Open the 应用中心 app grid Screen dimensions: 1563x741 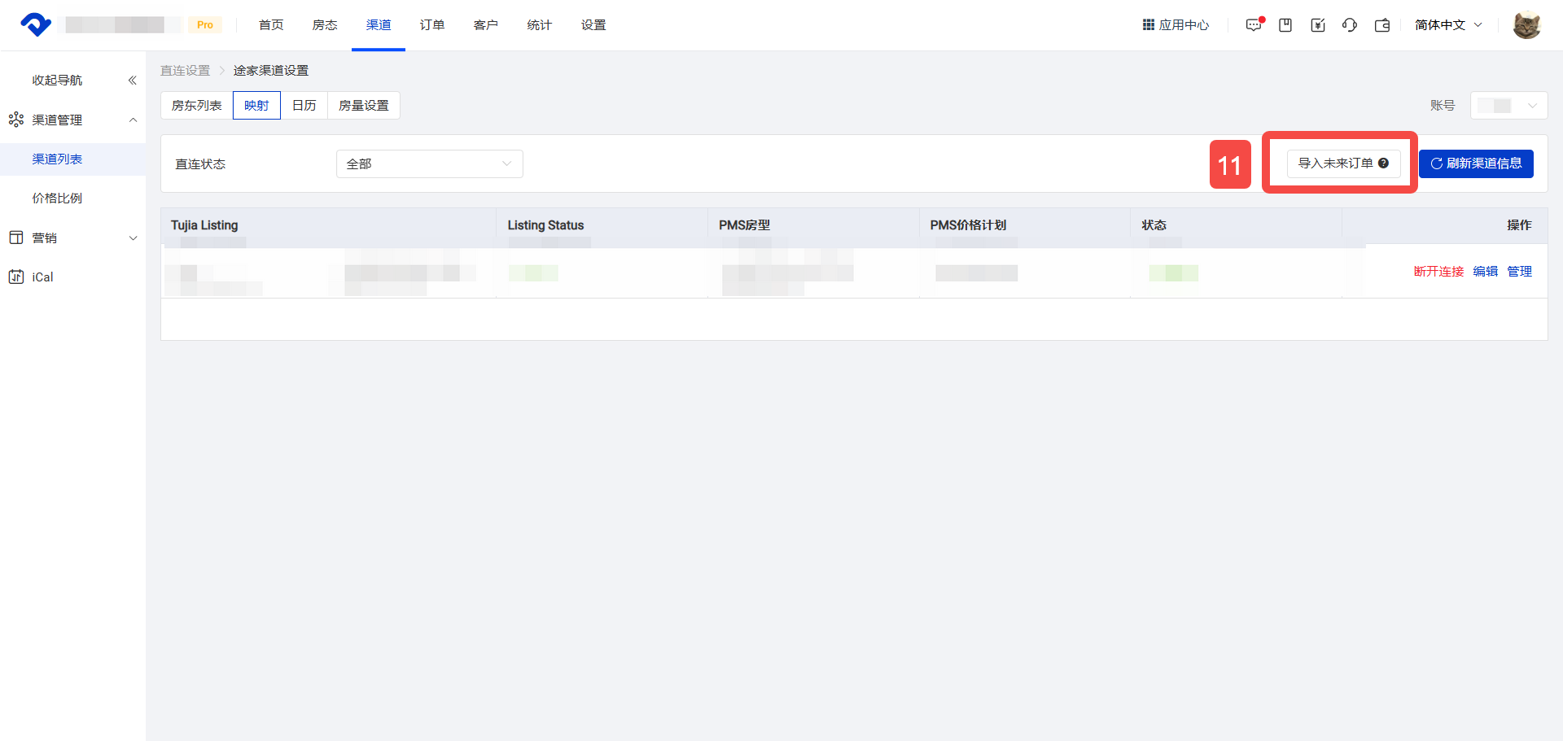pyautogui.click(x=1176, y=25)
